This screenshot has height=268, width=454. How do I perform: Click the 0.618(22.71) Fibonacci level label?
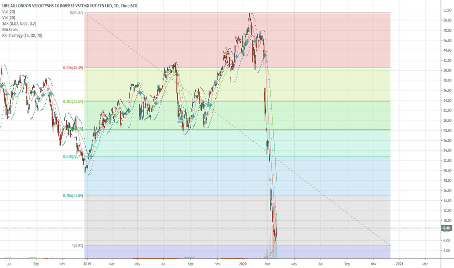coord(73,157)
